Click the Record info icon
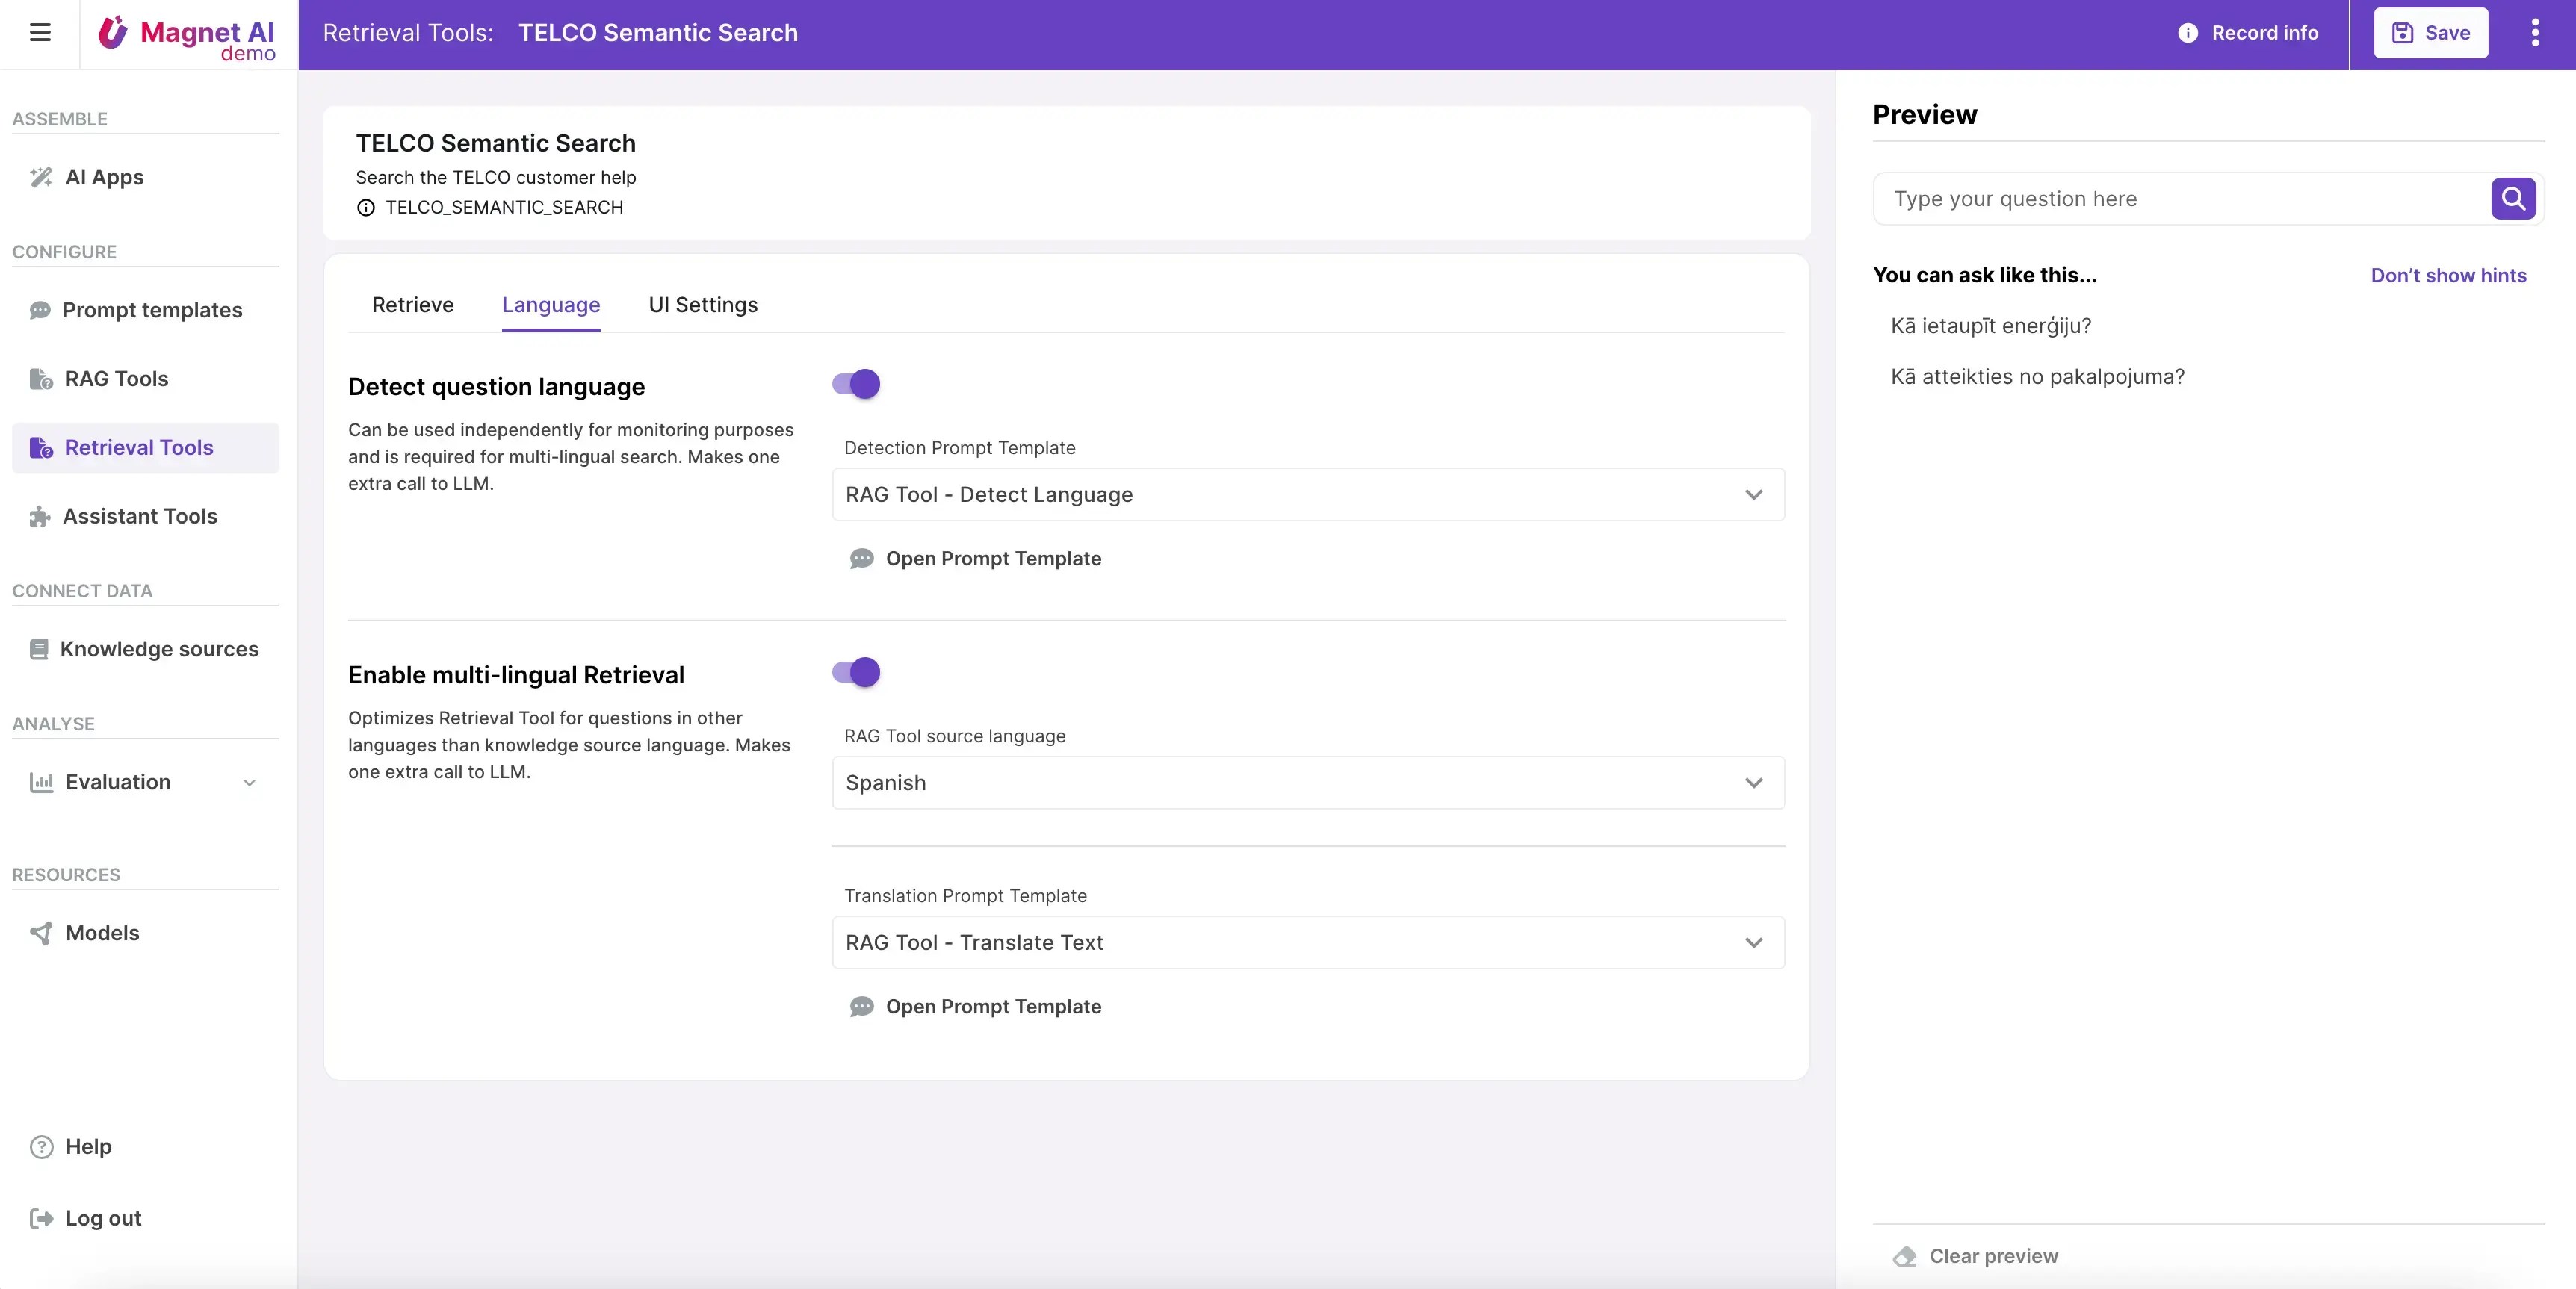 point(2187,33)
